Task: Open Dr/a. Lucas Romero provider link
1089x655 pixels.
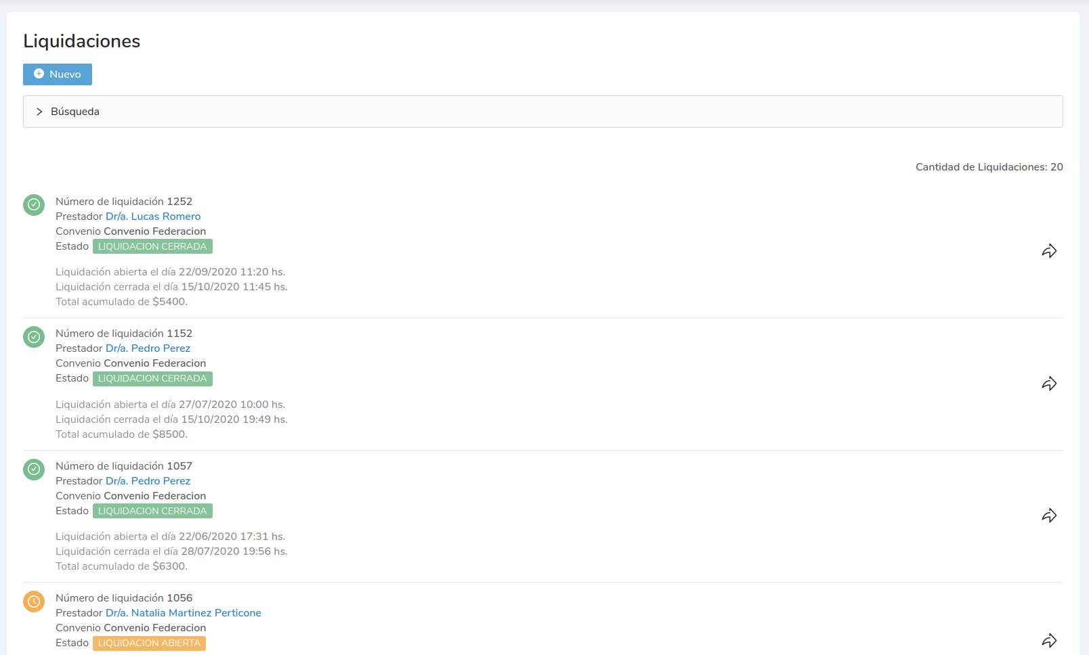Action: click(x=153, y=217)
